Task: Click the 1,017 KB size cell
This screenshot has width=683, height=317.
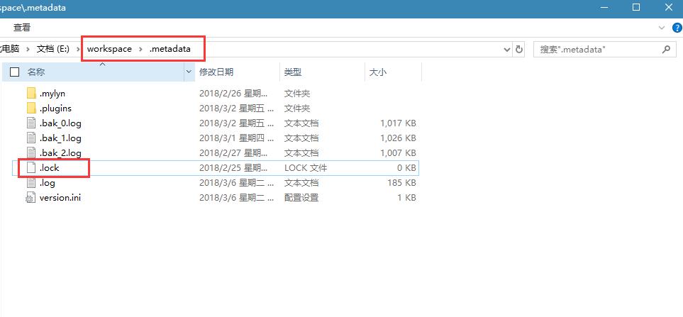Action: 398,123
